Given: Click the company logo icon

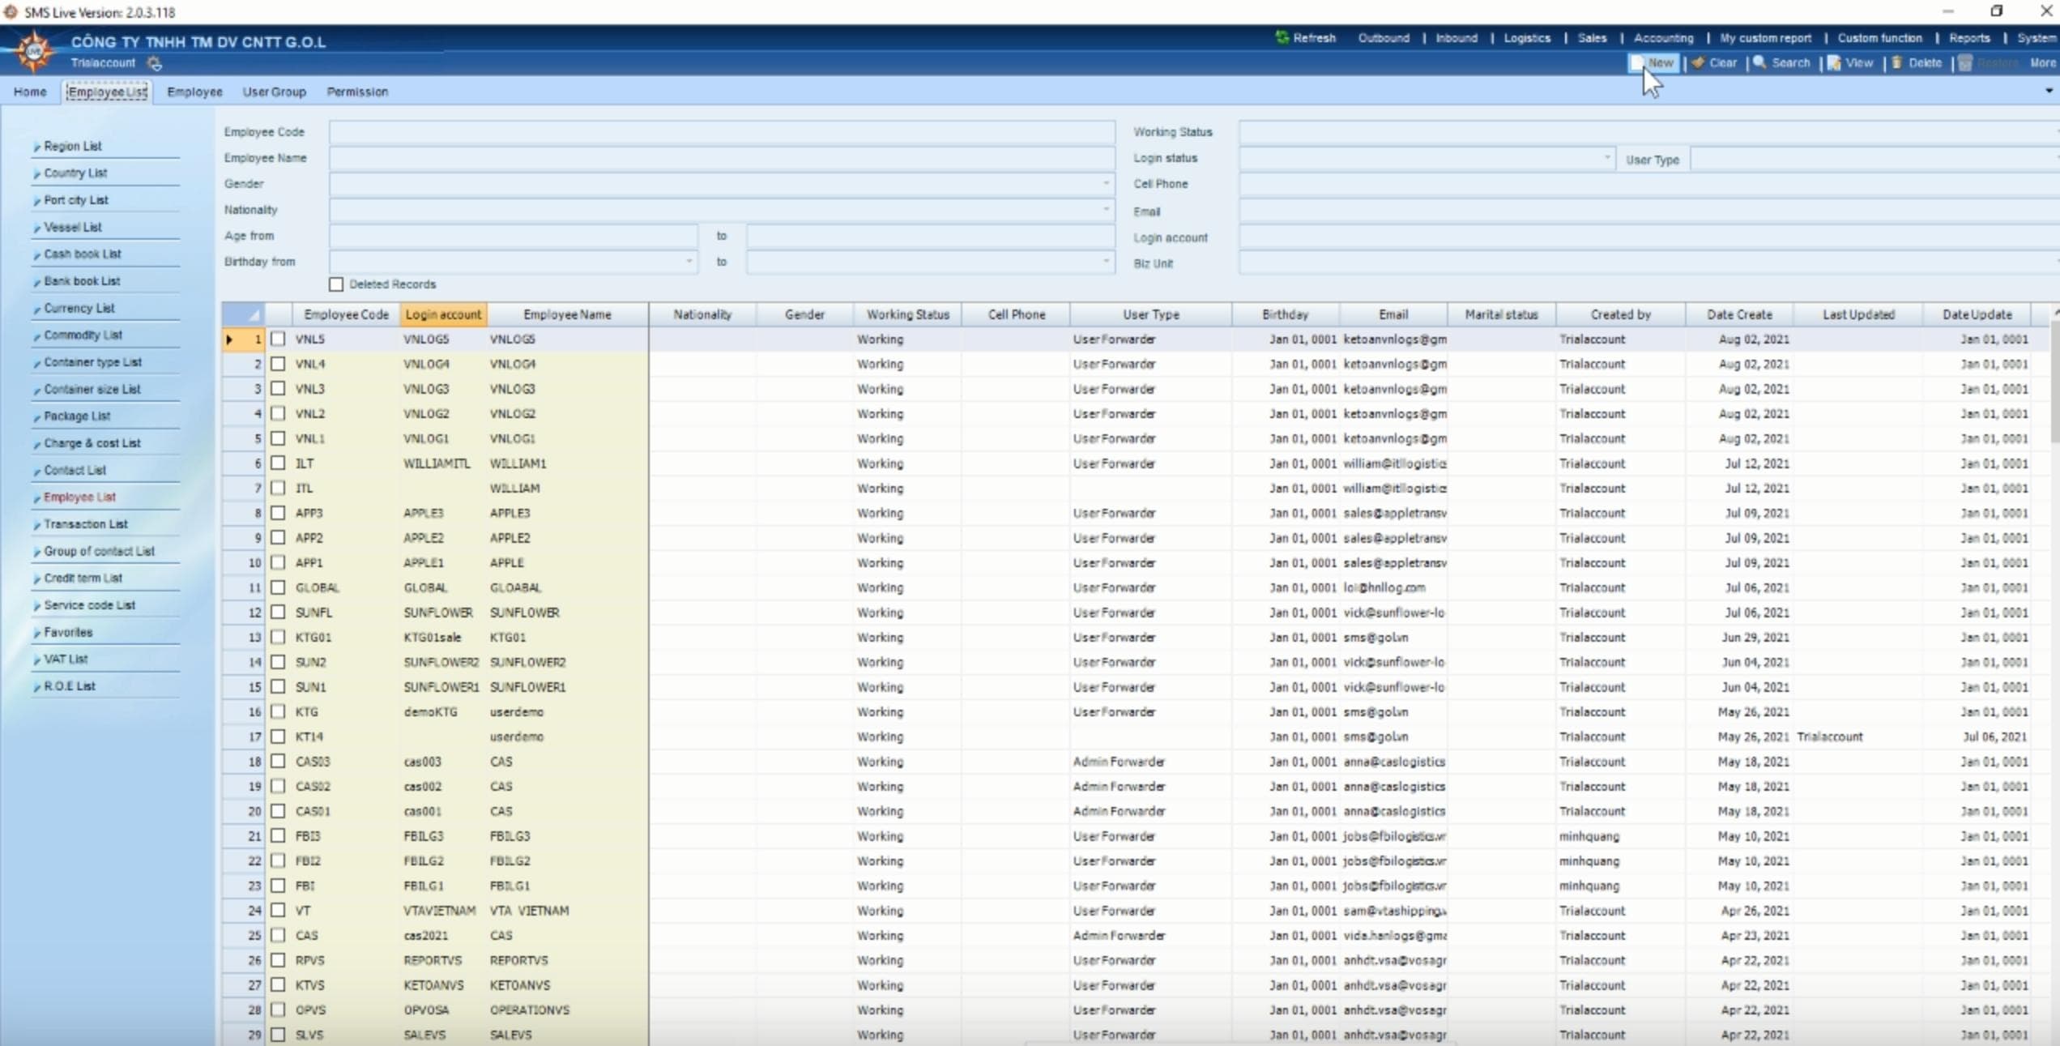Looking at the screenshot, I should click(x=34, y=52).
